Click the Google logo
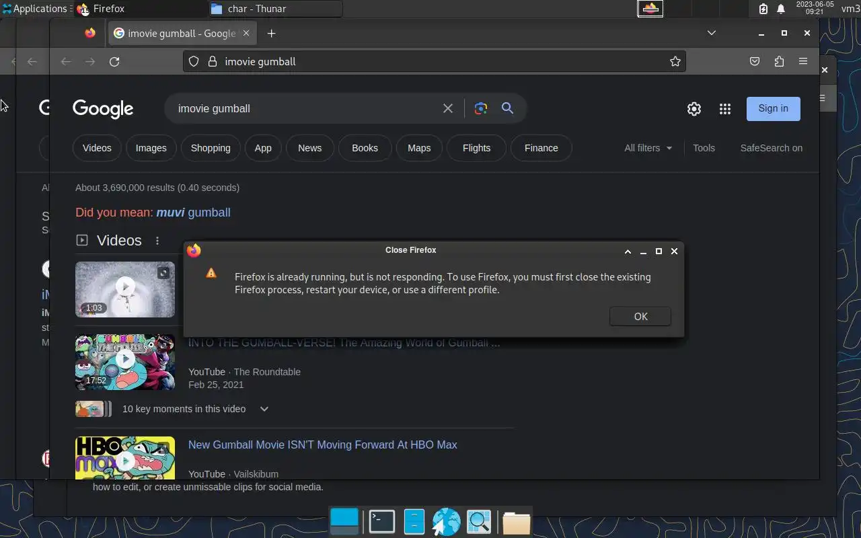This screenshot has height=538, width=861. [103, 109]
